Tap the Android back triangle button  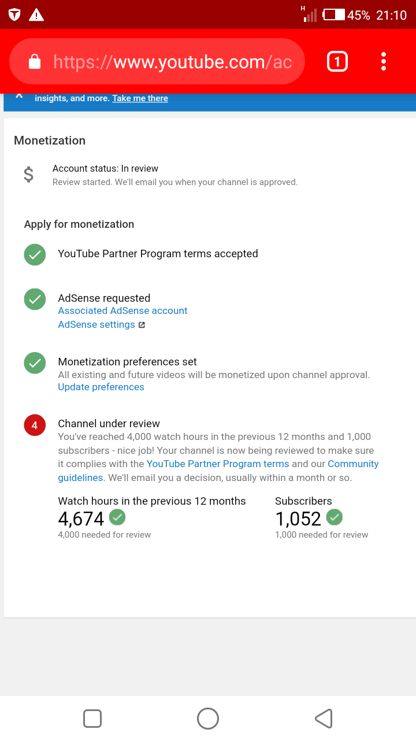pyautogui.click(x=324, y=719)
